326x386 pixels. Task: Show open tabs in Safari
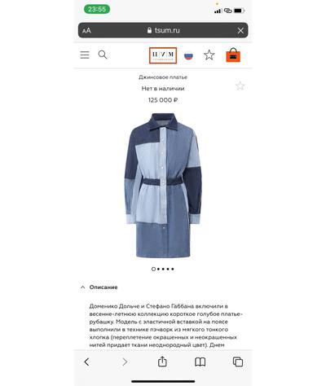tap(238, 362)
